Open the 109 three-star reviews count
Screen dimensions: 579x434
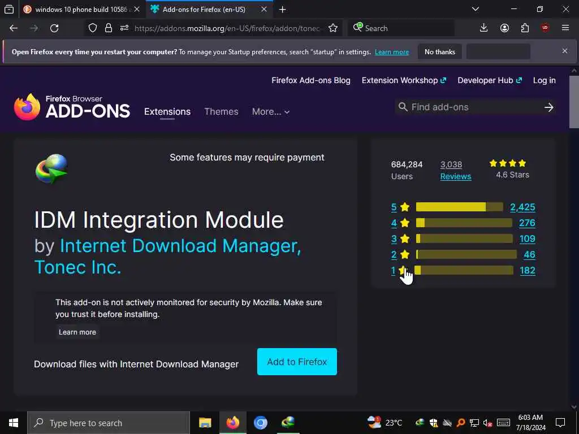click(x=528, y=239)
